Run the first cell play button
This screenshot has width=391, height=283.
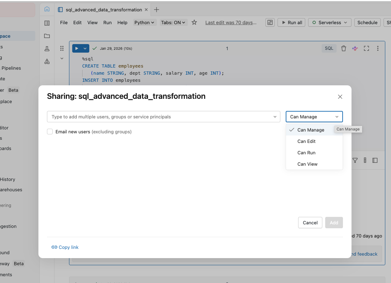tap(76, 48)
